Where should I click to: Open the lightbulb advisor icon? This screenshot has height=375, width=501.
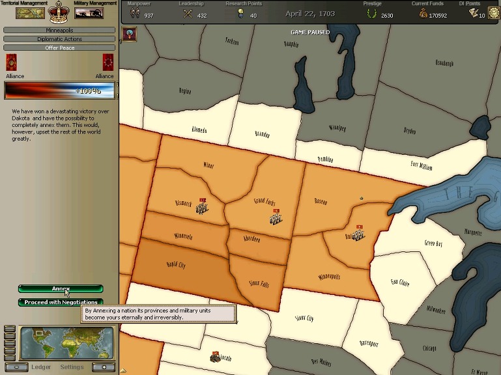(130, 34)
